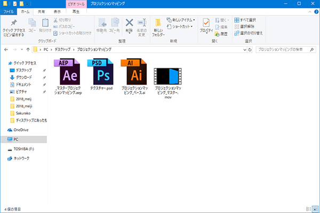320x213 pixels.
Task: Switch to the Home (ホーム) tab
Action: (25, 12)
